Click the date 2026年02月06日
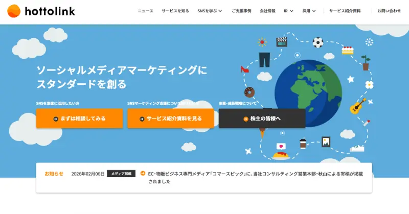 (x=88, y=174)
